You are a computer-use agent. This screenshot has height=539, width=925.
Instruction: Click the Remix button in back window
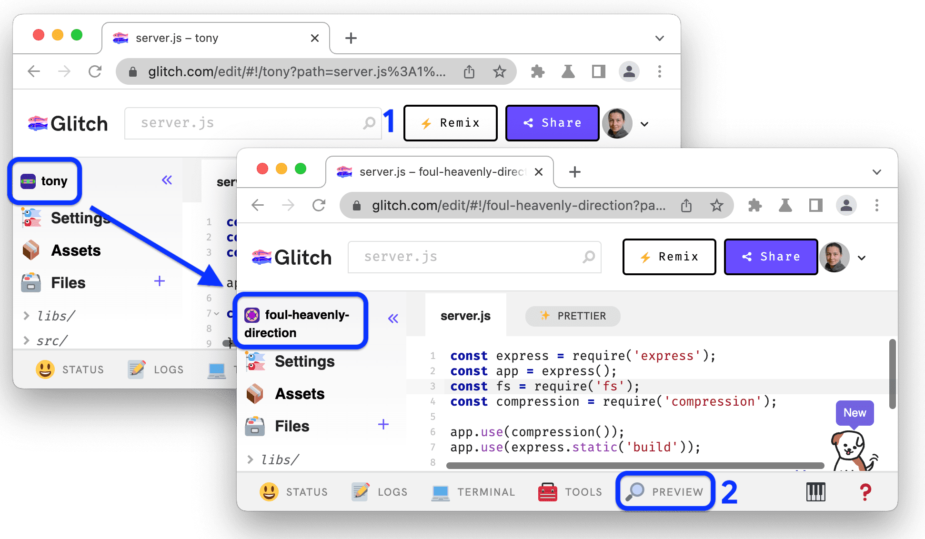tap(449, 122)
